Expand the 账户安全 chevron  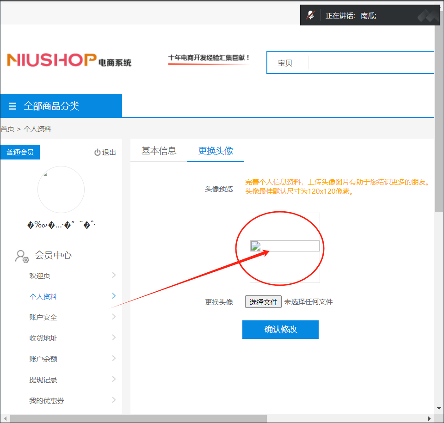tap(114, 317)
